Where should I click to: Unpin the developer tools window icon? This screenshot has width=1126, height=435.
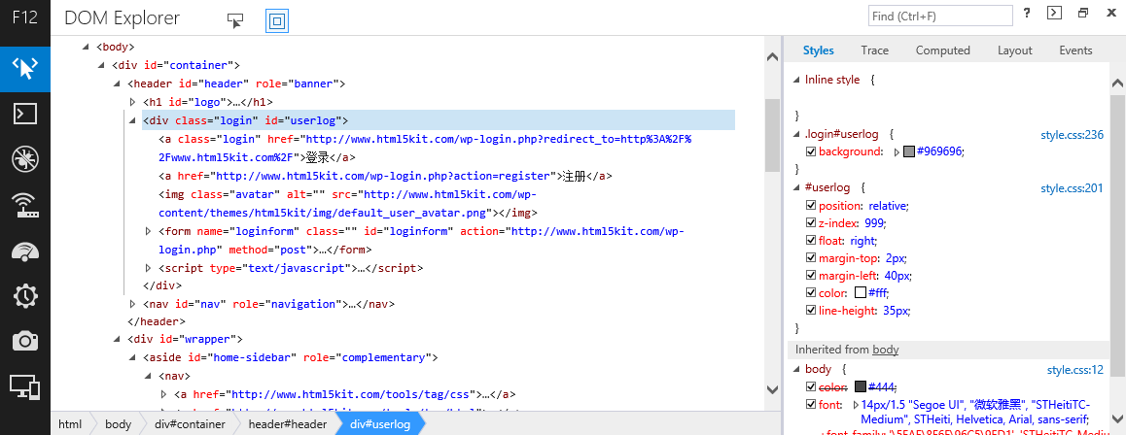point(1083,13)
